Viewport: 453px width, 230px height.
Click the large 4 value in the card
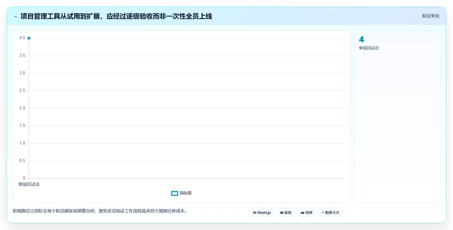point(362,40)
